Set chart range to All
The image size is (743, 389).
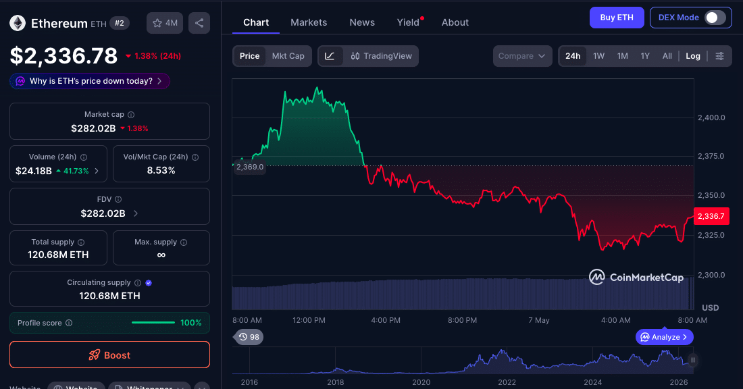(x=667, y=56)
